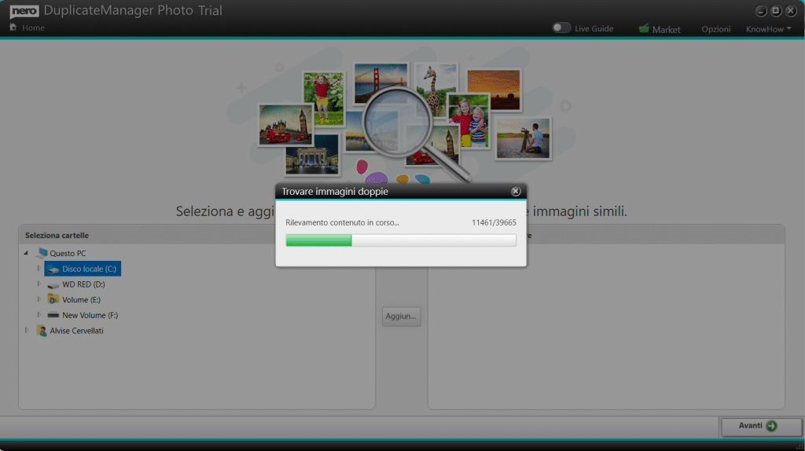Viewport: 805px width, 451px height.
Task: Click the Home house icon
Action: (x=13, y=27)
